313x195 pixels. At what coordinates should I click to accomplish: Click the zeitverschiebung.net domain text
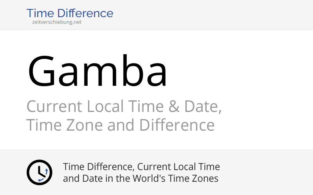tap(57, 22)
